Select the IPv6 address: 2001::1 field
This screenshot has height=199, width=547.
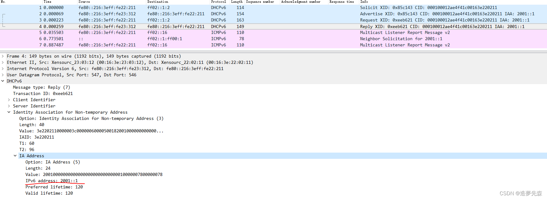52,181
